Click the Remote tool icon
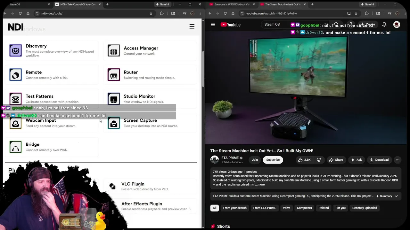This screenshot has width=410, height=230. [x=15, y=75]
